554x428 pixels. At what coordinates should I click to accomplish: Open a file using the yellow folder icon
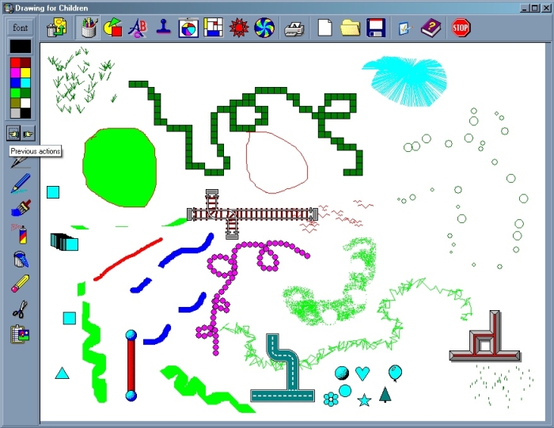tap(350, 28)
